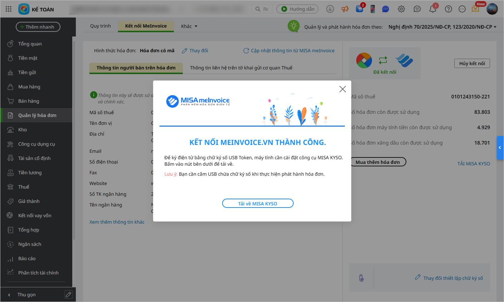The width and height of the screenshot is (504, 302).
Task: Open Tiền mặt in sidebar
Action: pos(36,58)
